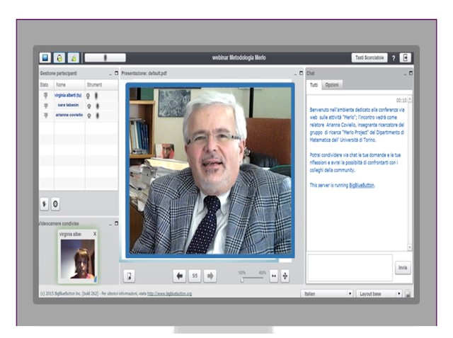Click the upload presentation button
This screenshot has height=338, width=453.
tap(129, 276)
